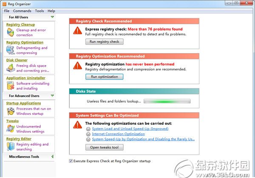The width and height of the screenshot is (255, 178).
Task: Open the Startup Applications link
Action: [23, 103]
